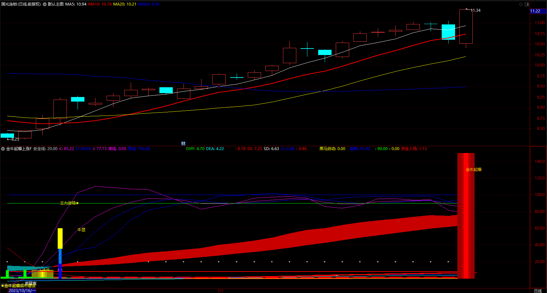Toggle the side panel layout icon
Image resolution: width=547 pixels, height=293 pixels.
[x=527, y=4]
